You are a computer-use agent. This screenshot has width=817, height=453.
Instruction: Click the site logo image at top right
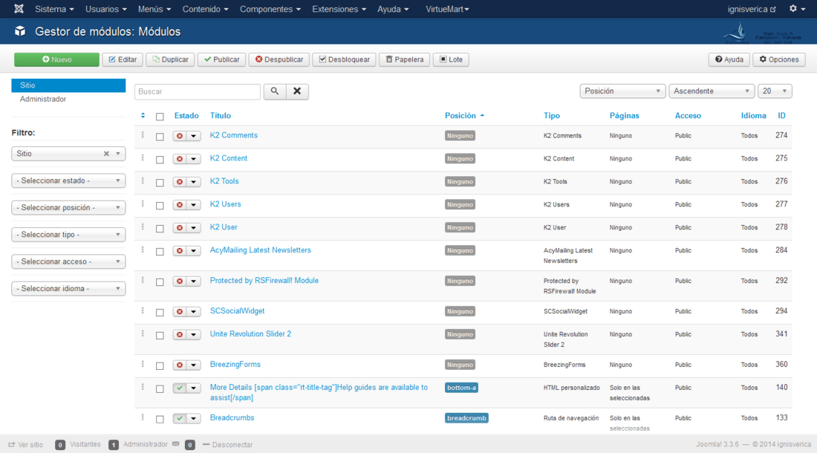point(762,33)
